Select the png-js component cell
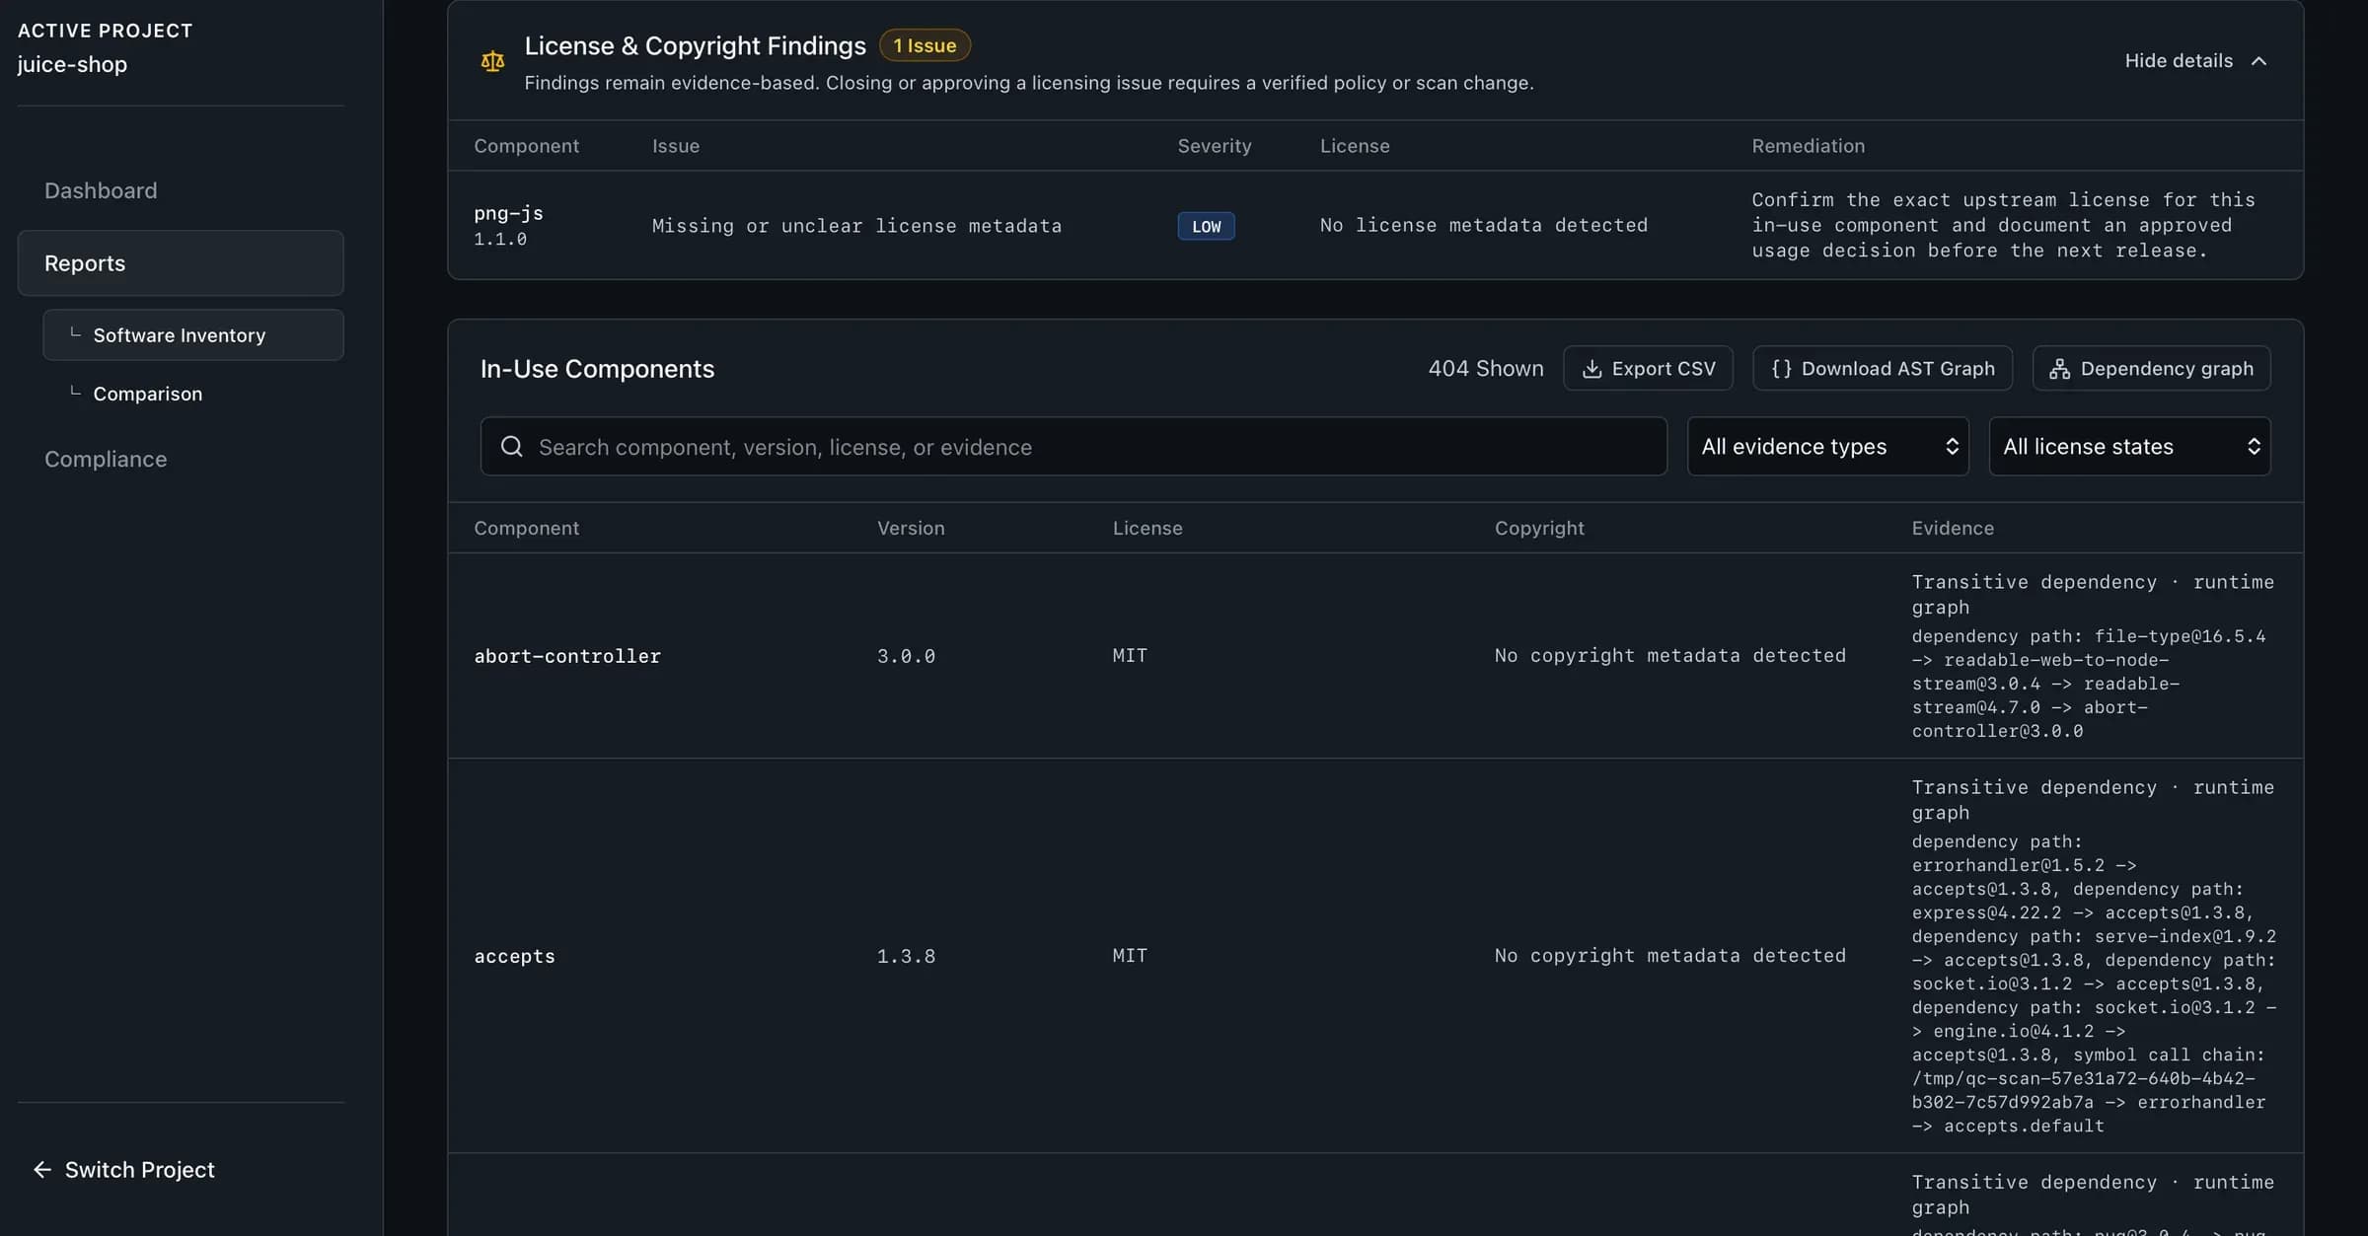This screenshot has height=1236, width=2368. click(x=508, y=226)
